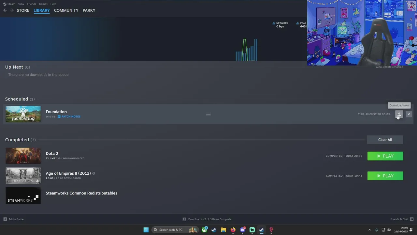Image resolution: width=417 pixels, height=235 pixels.
Task: Click the Dota 2 title text
Action: tap(52, 153)
